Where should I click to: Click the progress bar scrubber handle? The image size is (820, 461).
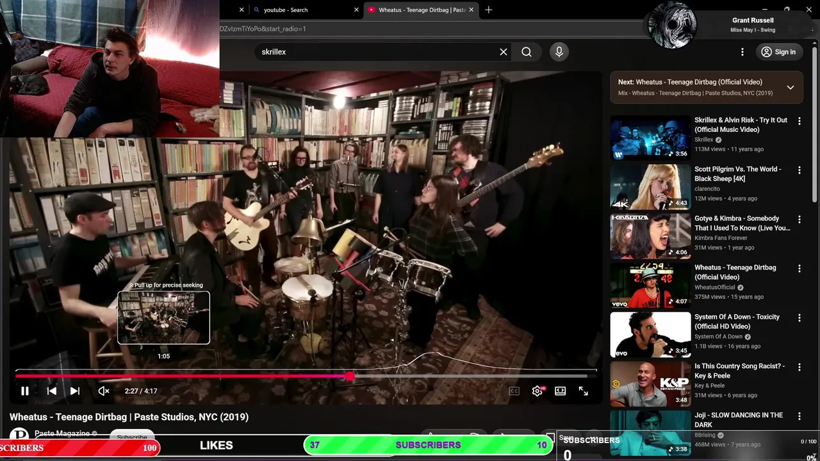click(x=350, y=376)
